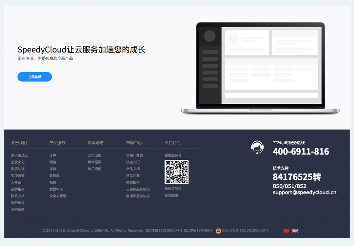354x246 pixels.
Task: Click the 关注我们 footer heading
Action: pyautogui.click(x=172, y=143)
